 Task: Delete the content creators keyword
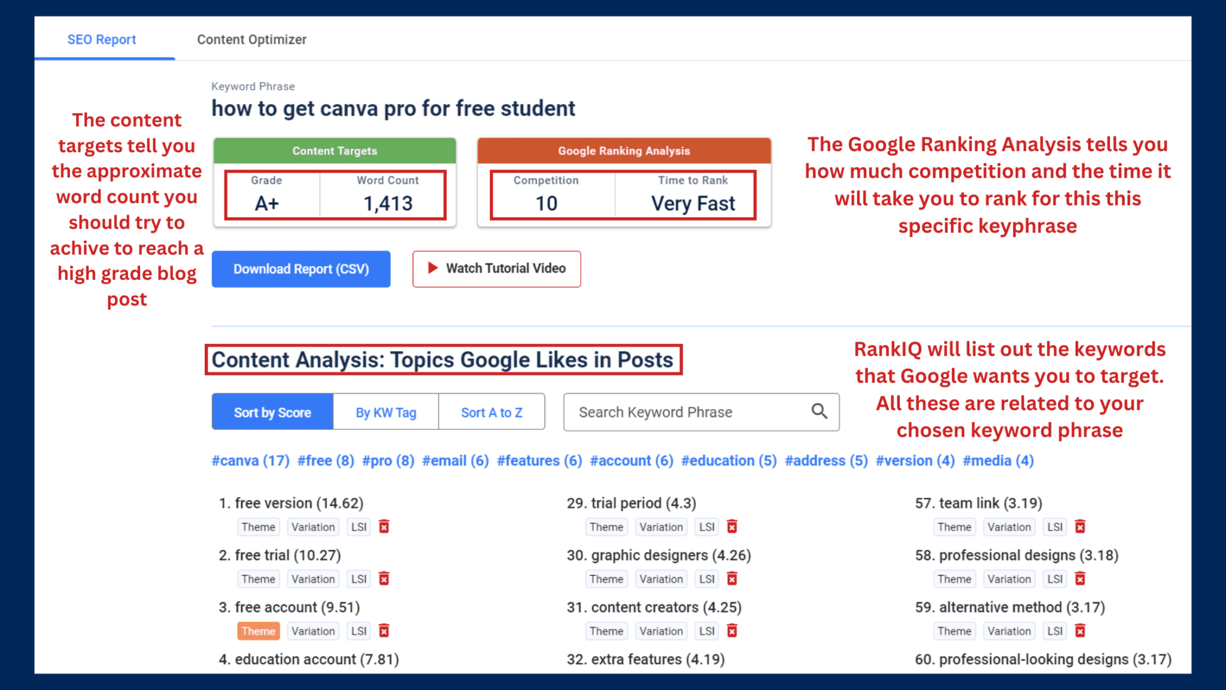732,631
